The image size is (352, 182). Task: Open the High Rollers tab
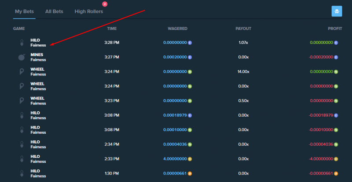tap(89, 11)
